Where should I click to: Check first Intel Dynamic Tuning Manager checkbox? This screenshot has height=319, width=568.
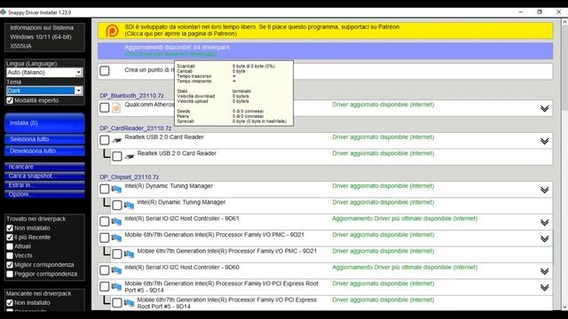tap(105, 189)
